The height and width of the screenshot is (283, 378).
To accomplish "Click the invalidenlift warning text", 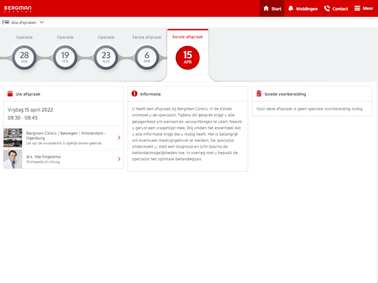I will 64,143.
